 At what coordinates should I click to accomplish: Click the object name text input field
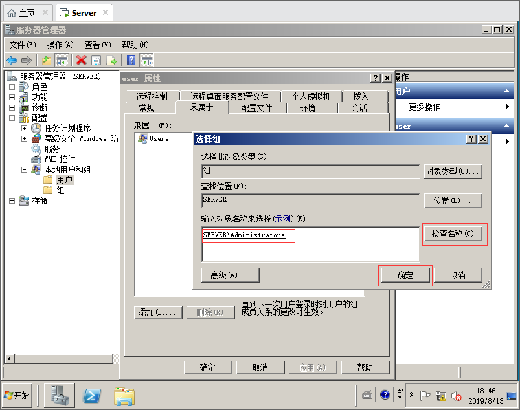310,244
